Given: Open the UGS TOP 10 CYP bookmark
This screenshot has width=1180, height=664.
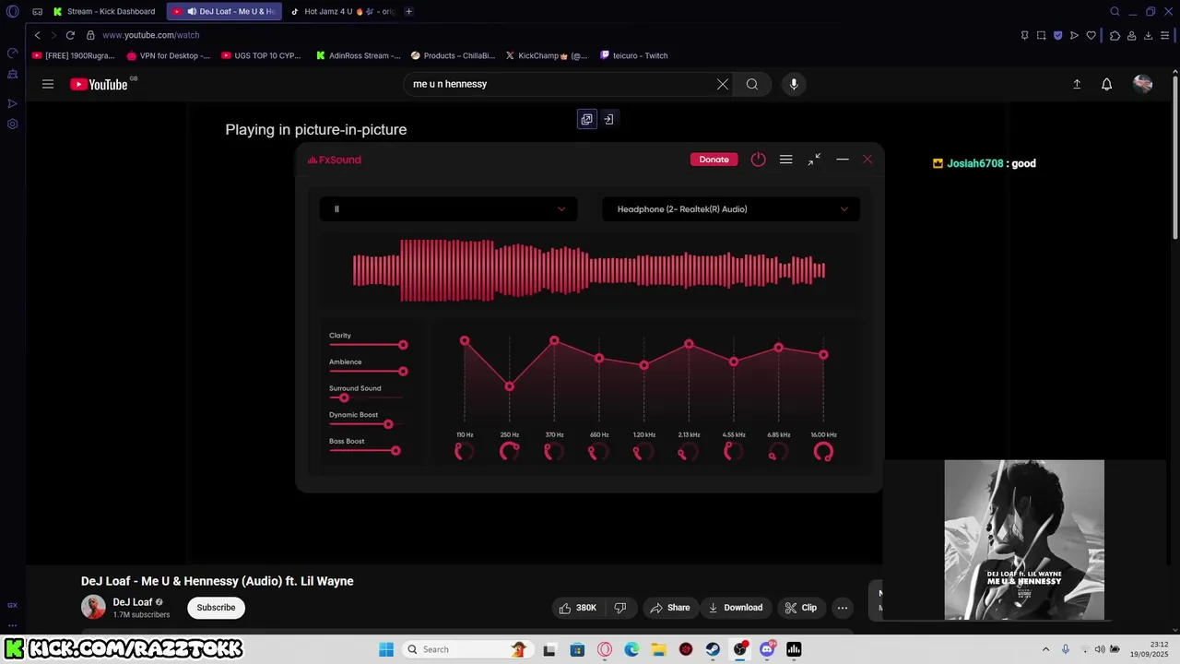Looking at the screenshot, I should point(261,55).
